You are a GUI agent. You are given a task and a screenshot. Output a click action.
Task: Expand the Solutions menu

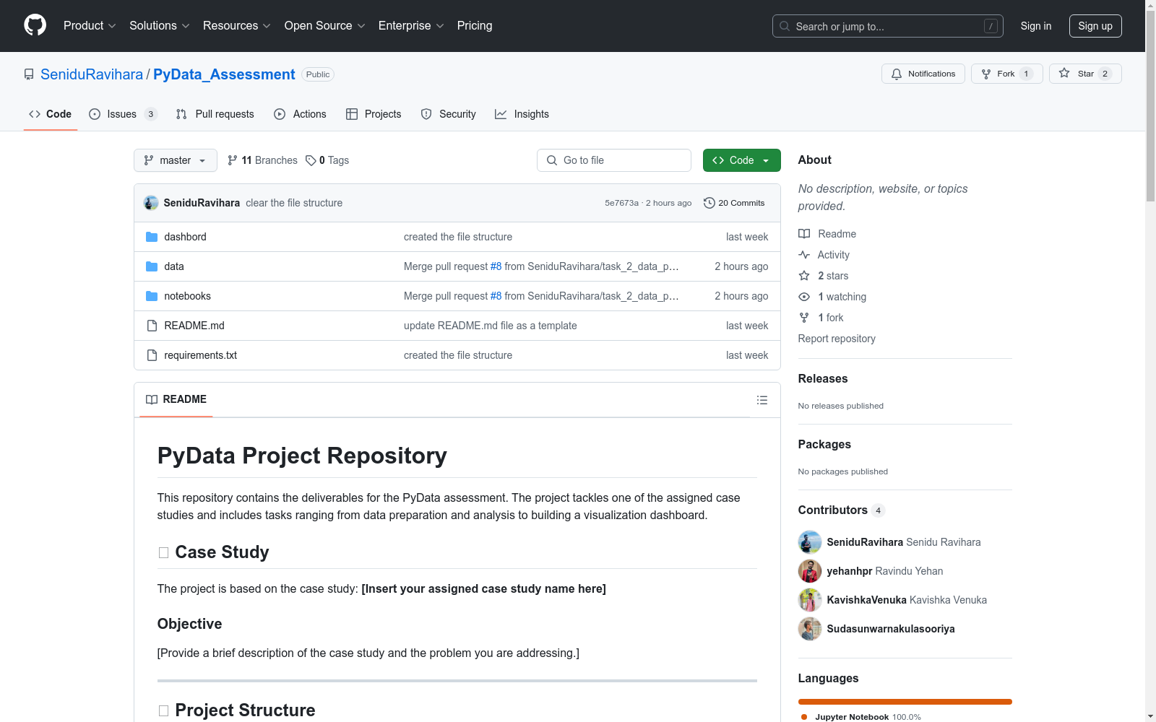[x=160, y=26]
